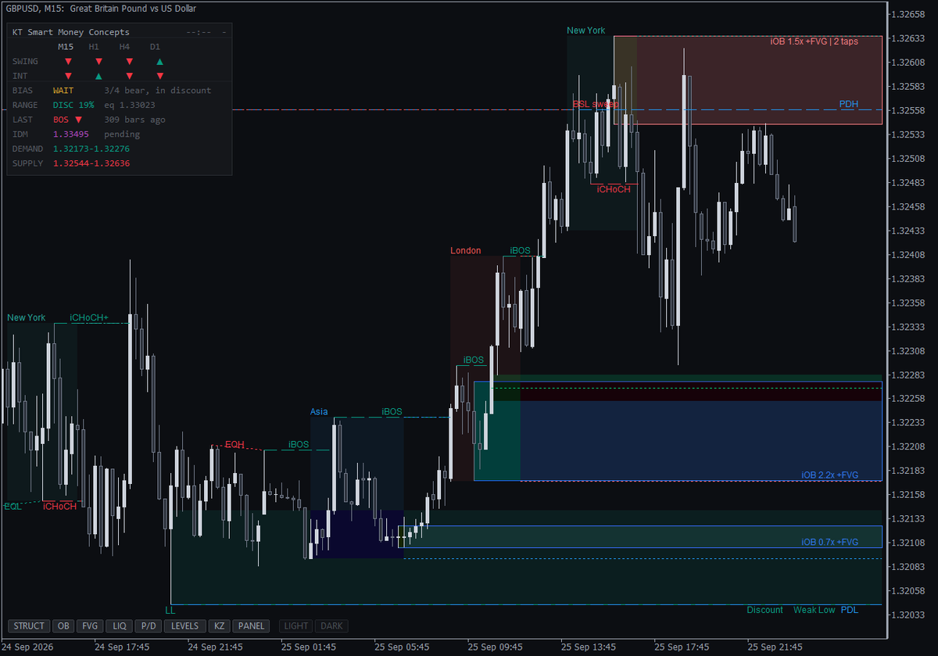This screenshot has height=656, width=938.
Task: Click the PDL label
Action: point(849,610)
